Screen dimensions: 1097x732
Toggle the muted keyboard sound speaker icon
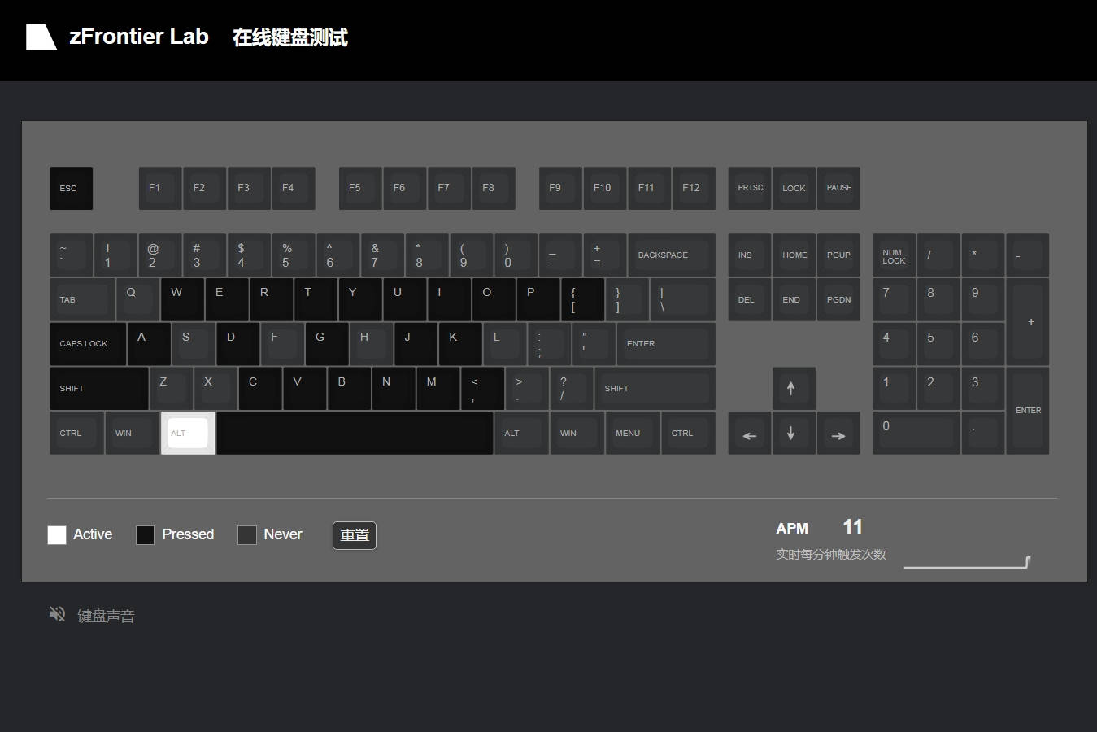[x=57, y=614]
